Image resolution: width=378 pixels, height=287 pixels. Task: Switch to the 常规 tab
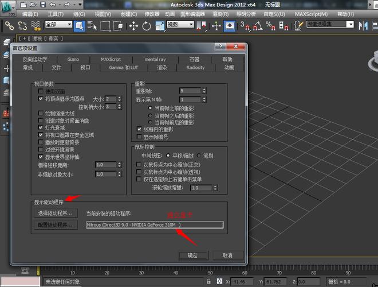(x=27, y=68)
